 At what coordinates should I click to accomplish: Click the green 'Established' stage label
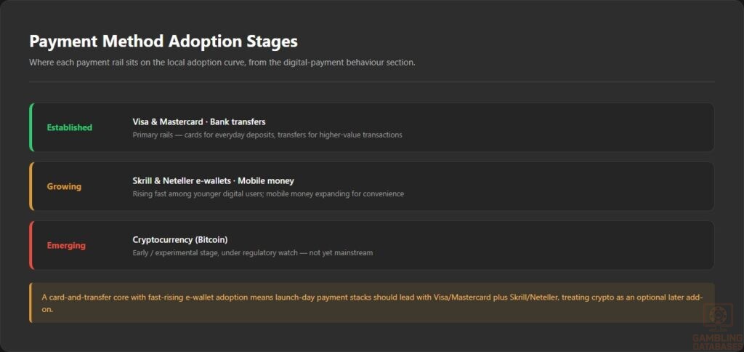69,127
